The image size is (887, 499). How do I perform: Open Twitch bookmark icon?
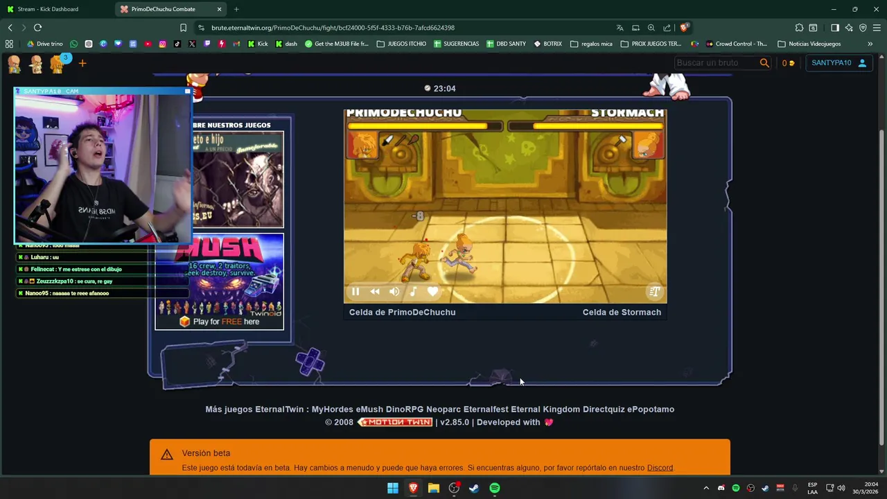(x=207, y=44)
